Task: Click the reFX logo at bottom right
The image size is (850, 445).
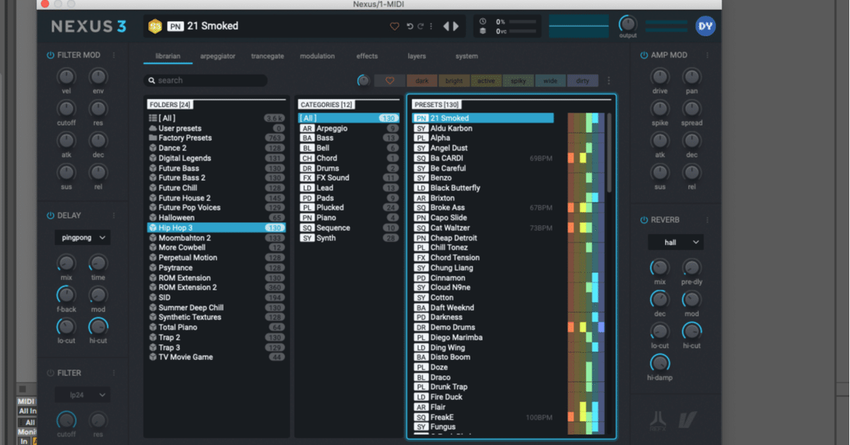Action: [x=658, y=421]
